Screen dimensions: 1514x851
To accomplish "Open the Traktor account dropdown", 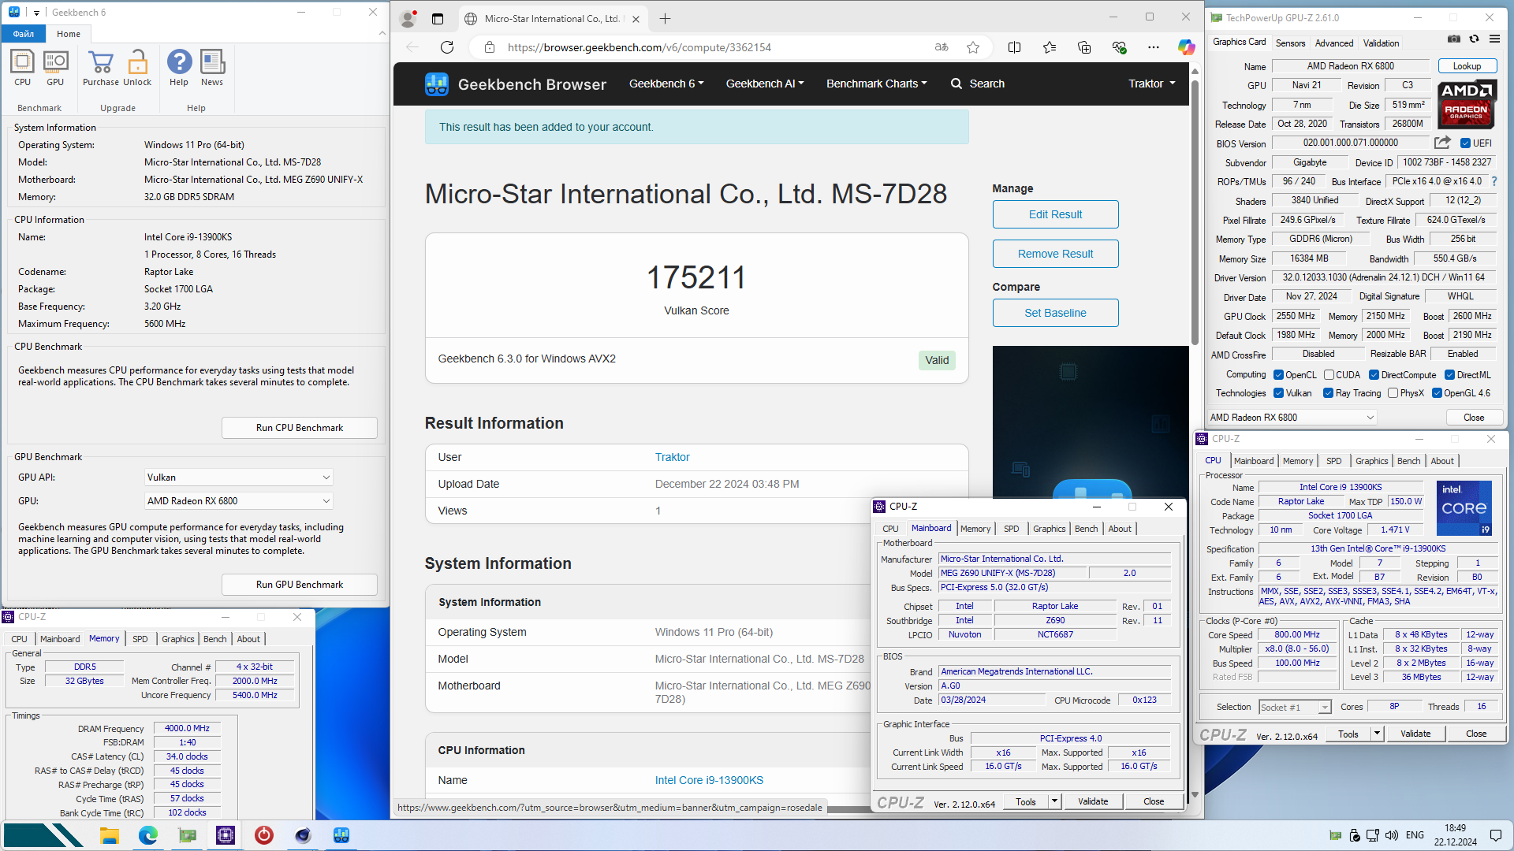I will click(x=1151, y=84).
